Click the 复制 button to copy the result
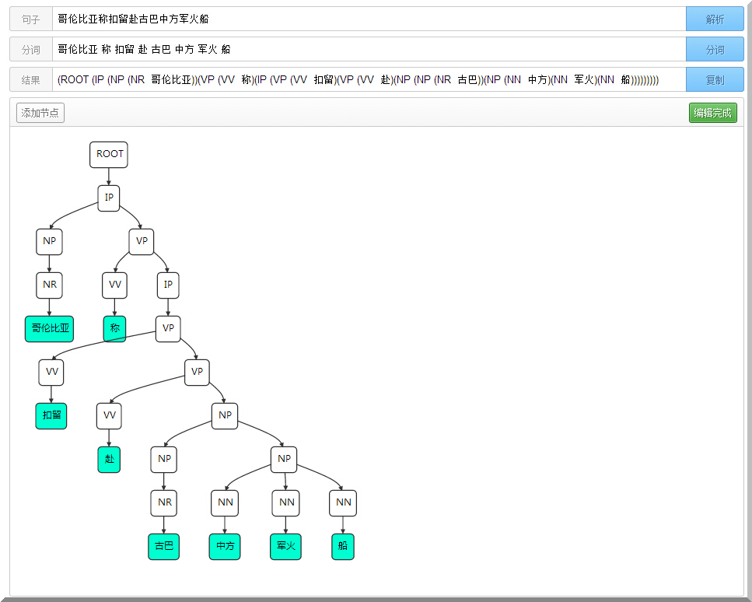Image resolution: width=752 pixels, height=602 pixels. (715, 80)
